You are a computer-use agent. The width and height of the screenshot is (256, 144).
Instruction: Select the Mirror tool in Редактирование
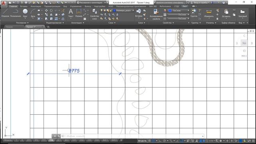pos(51,15)
